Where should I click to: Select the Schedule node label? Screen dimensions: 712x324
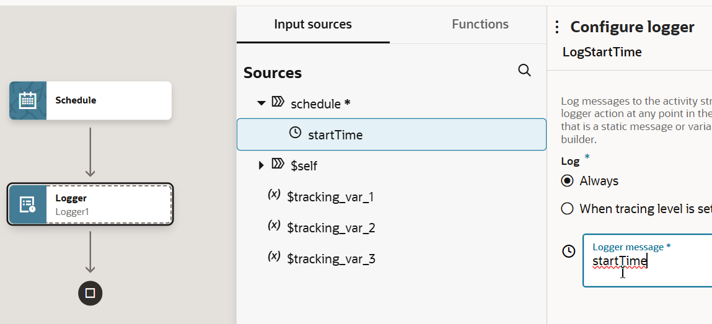[x=76, y=100]
